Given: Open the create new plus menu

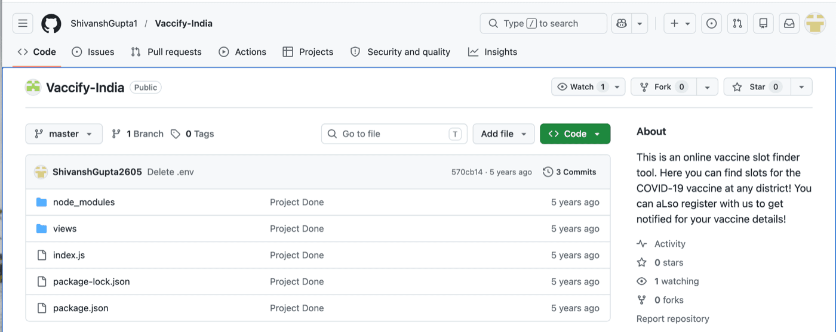Looking at the screenshot, I should tap(680, 23).
